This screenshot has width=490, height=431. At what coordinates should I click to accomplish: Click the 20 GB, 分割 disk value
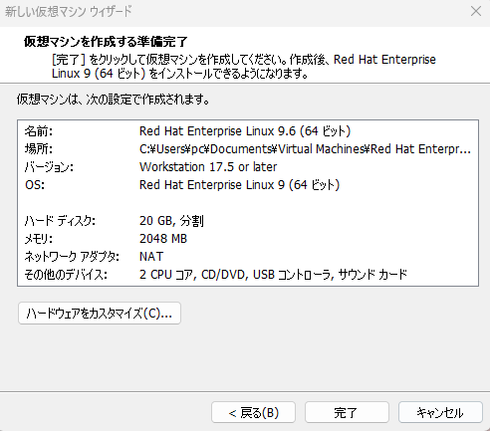click(171, 221)
